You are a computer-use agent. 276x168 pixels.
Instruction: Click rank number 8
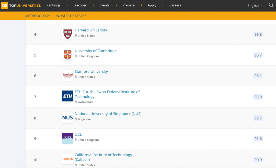pyautogui.click(x=35, y=118)
